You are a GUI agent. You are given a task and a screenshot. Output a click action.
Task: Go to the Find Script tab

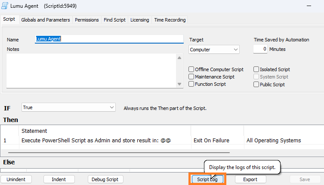click(x=114, y=20)
